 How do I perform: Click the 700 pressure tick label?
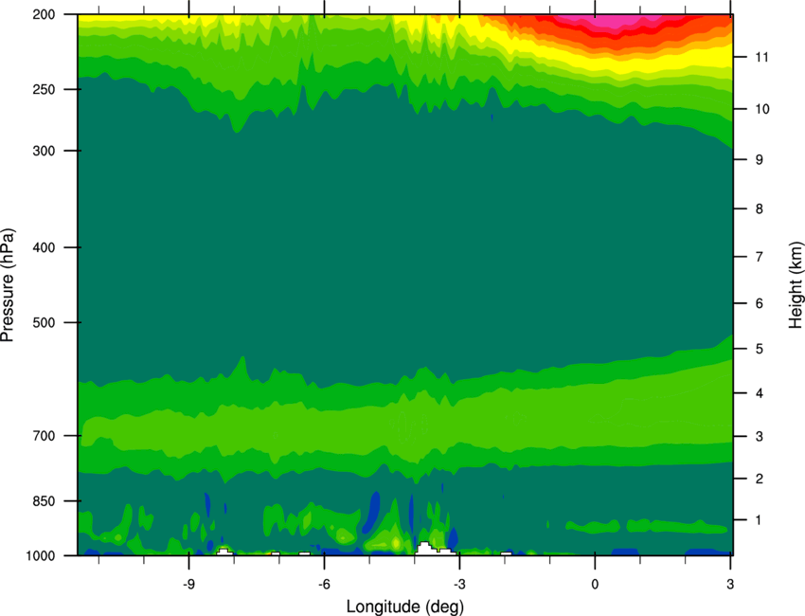(x=44, y=436)
